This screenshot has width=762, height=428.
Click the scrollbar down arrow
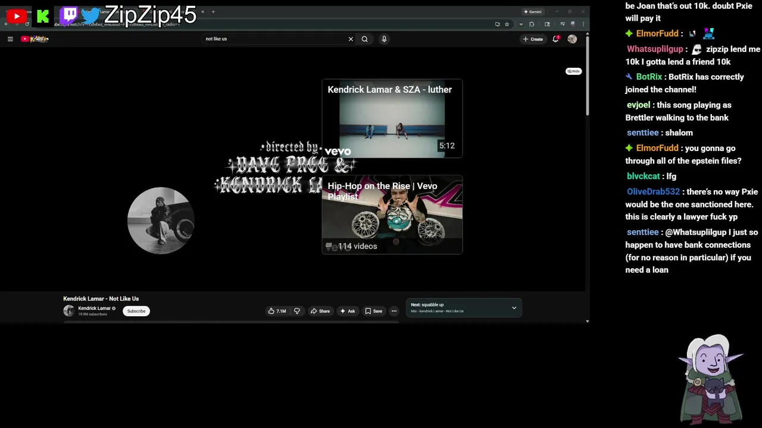coord(588,322)
